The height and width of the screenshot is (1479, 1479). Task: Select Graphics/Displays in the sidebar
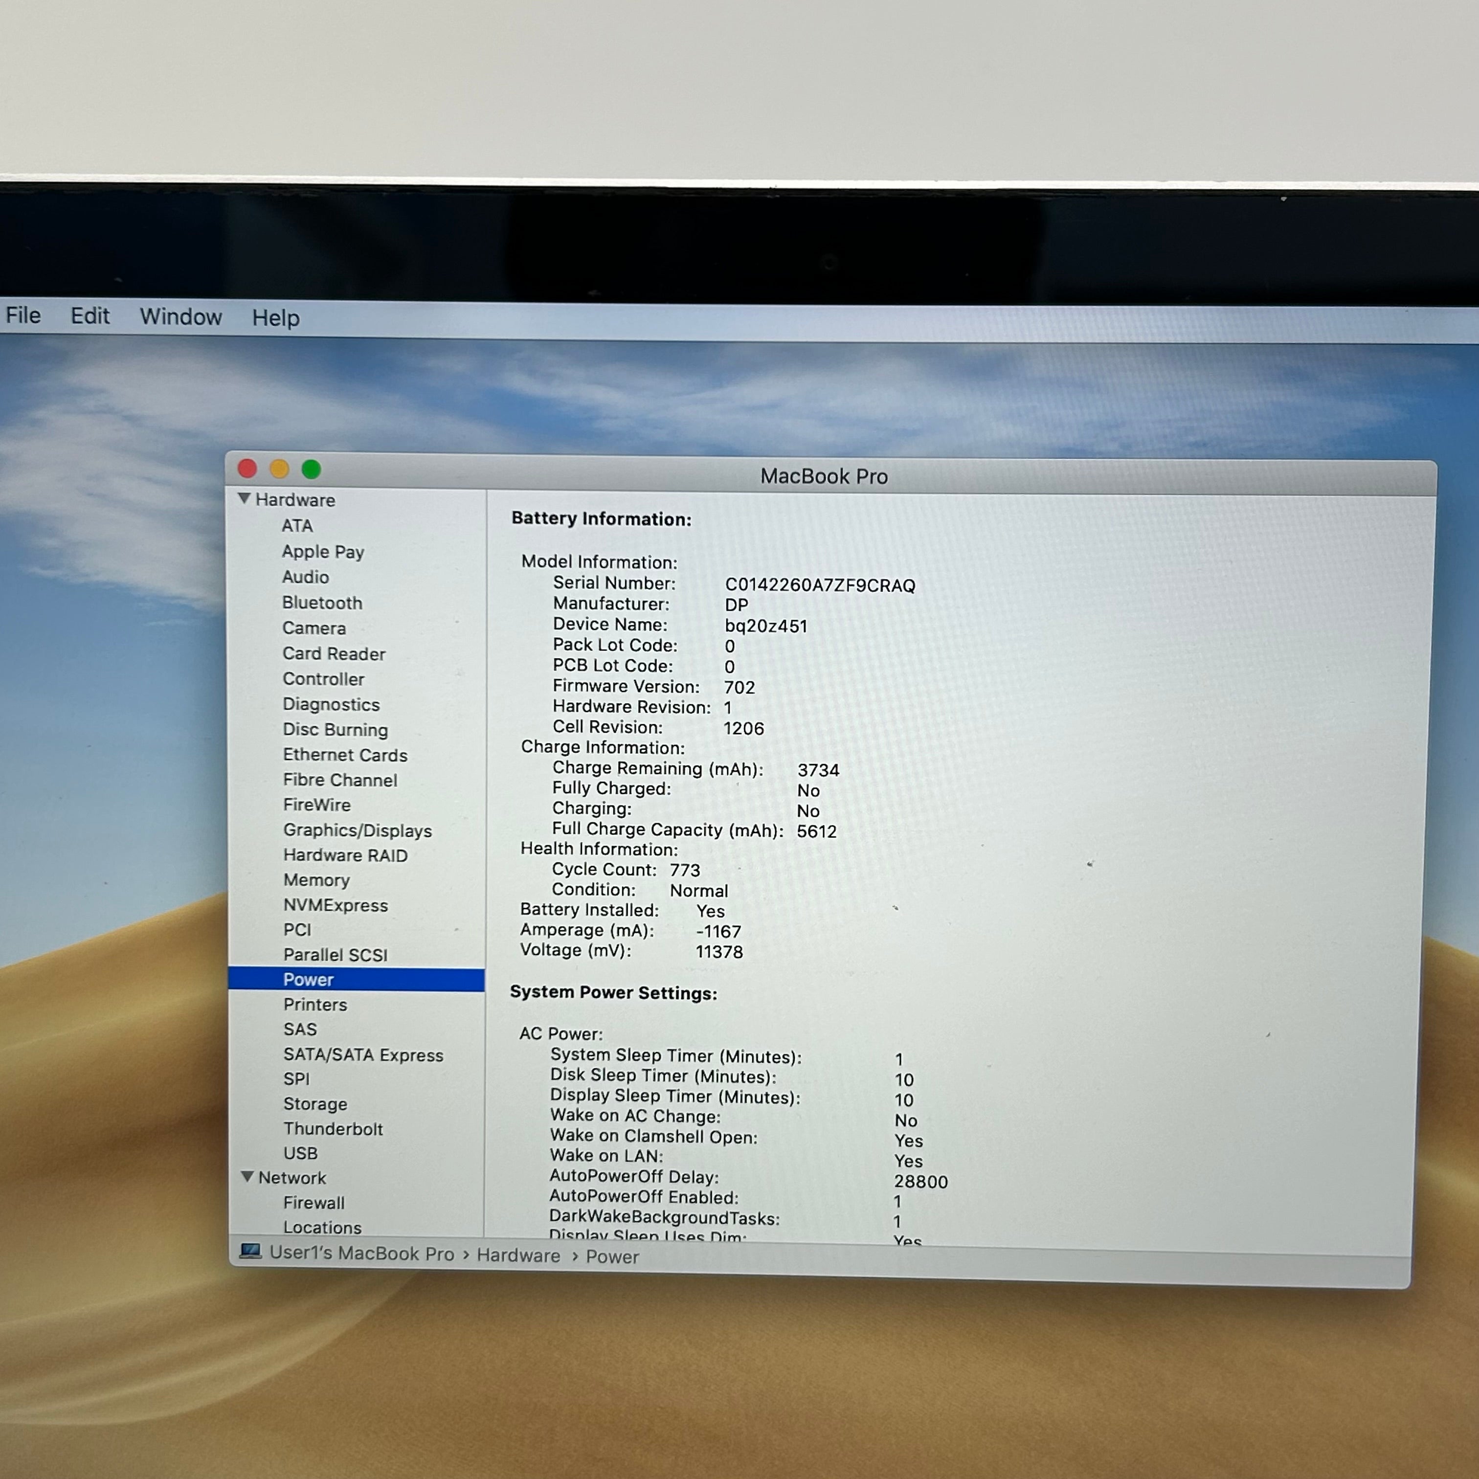tap(358, 830)
